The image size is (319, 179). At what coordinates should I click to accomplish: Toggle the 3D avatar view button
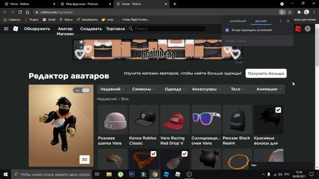84,160
